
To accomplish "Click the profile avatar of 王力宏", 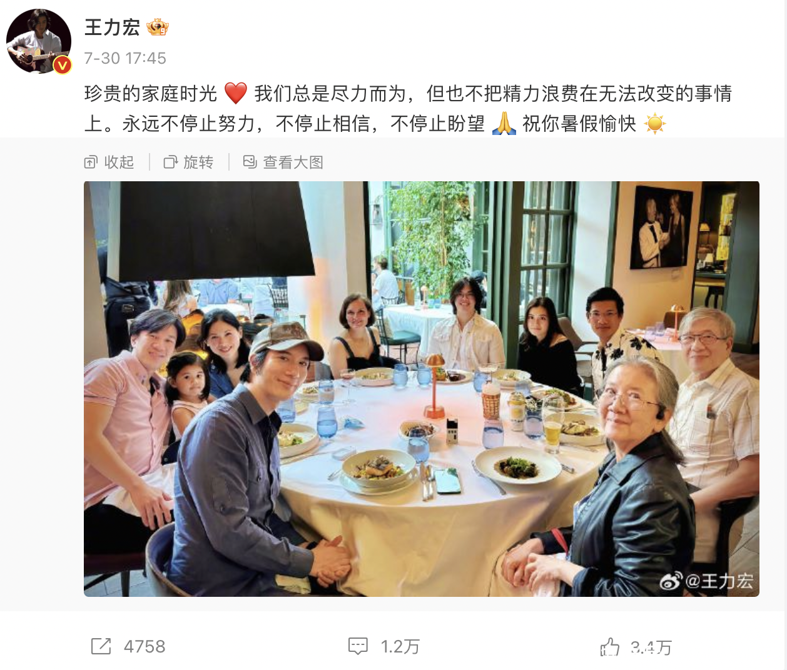I will 39,41.
